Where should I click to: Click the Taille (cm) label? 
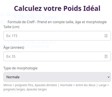click(x=11, y=27)
